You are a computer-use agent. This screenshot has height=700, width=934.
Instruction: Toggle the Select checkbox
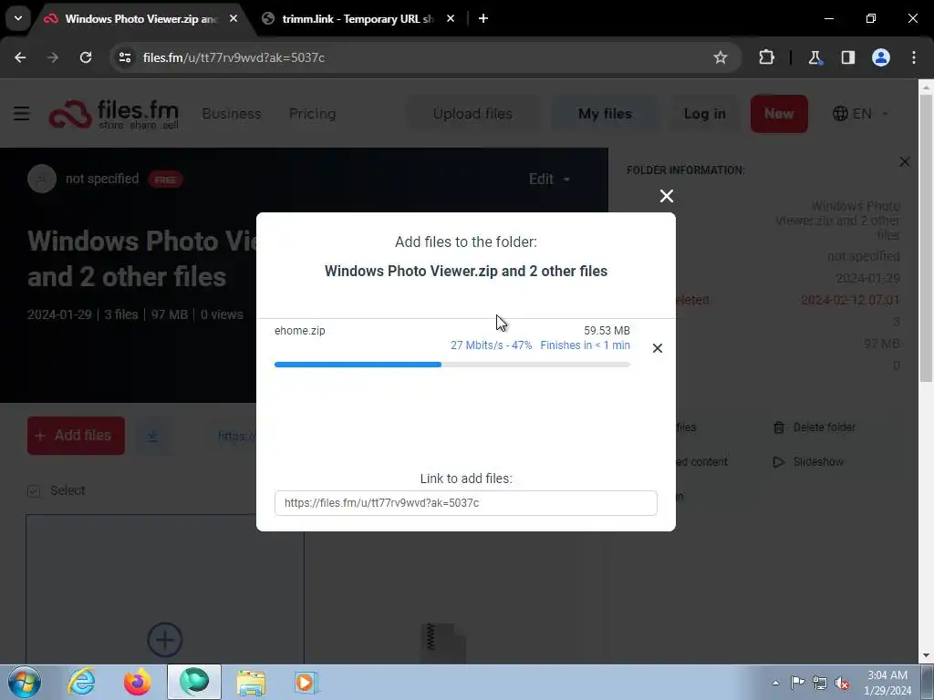pos(34,491)
